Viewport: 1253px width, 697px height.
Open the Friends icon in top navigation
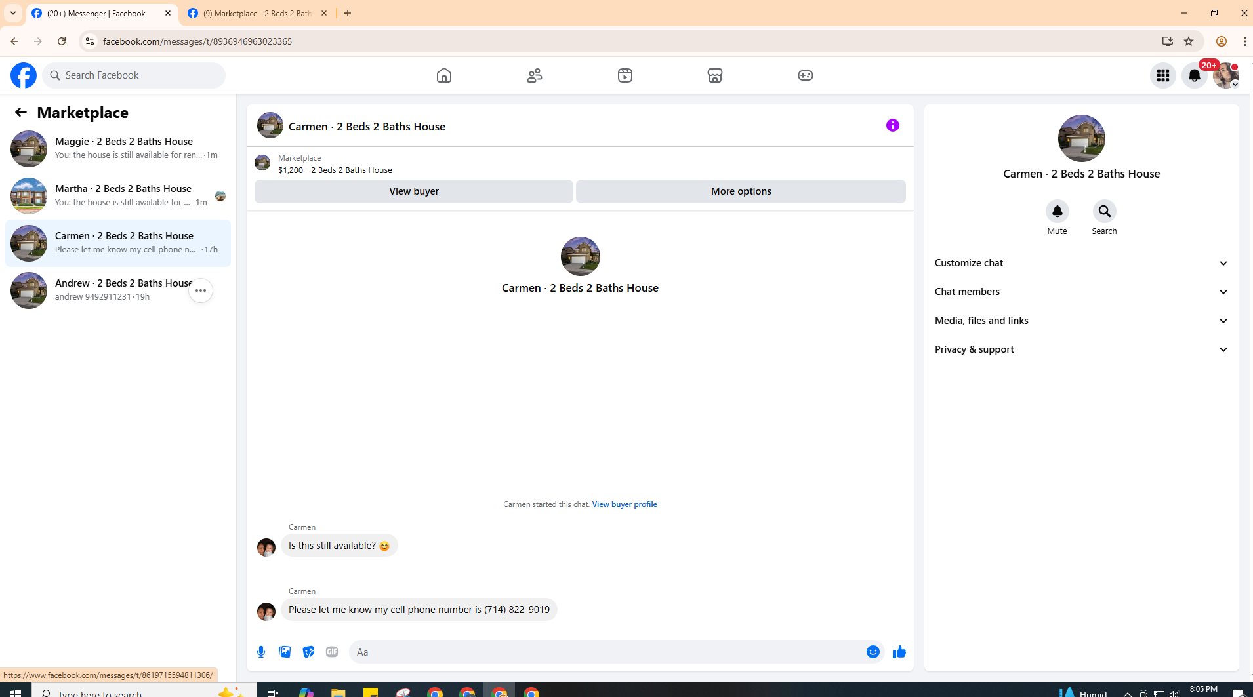(x=535, y=75)
